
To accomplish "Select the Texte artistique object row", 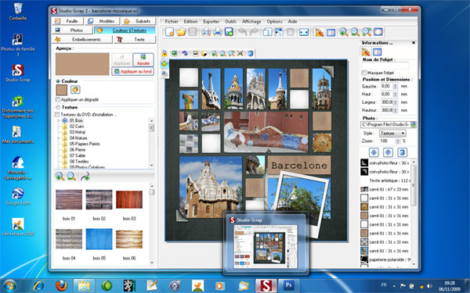I will 385,180.
